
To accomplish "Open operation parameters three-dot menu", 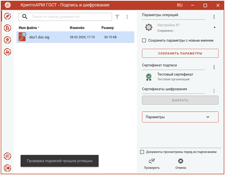I will click(214, 17).
